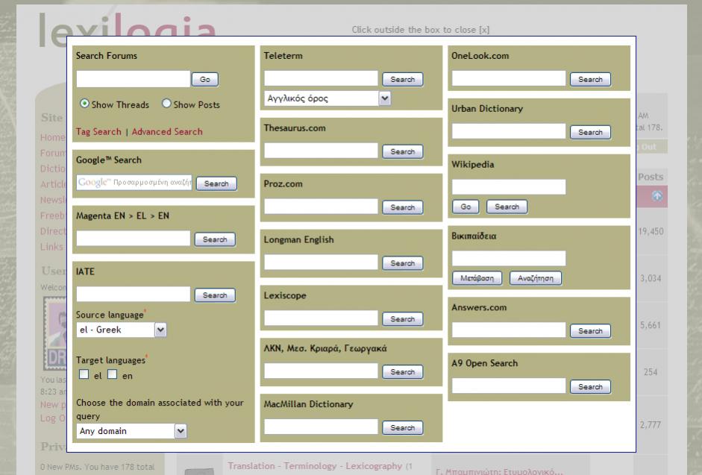Tick the en target language checkbox
Viewport: 702px width, 475px height.
pos(113,374)
